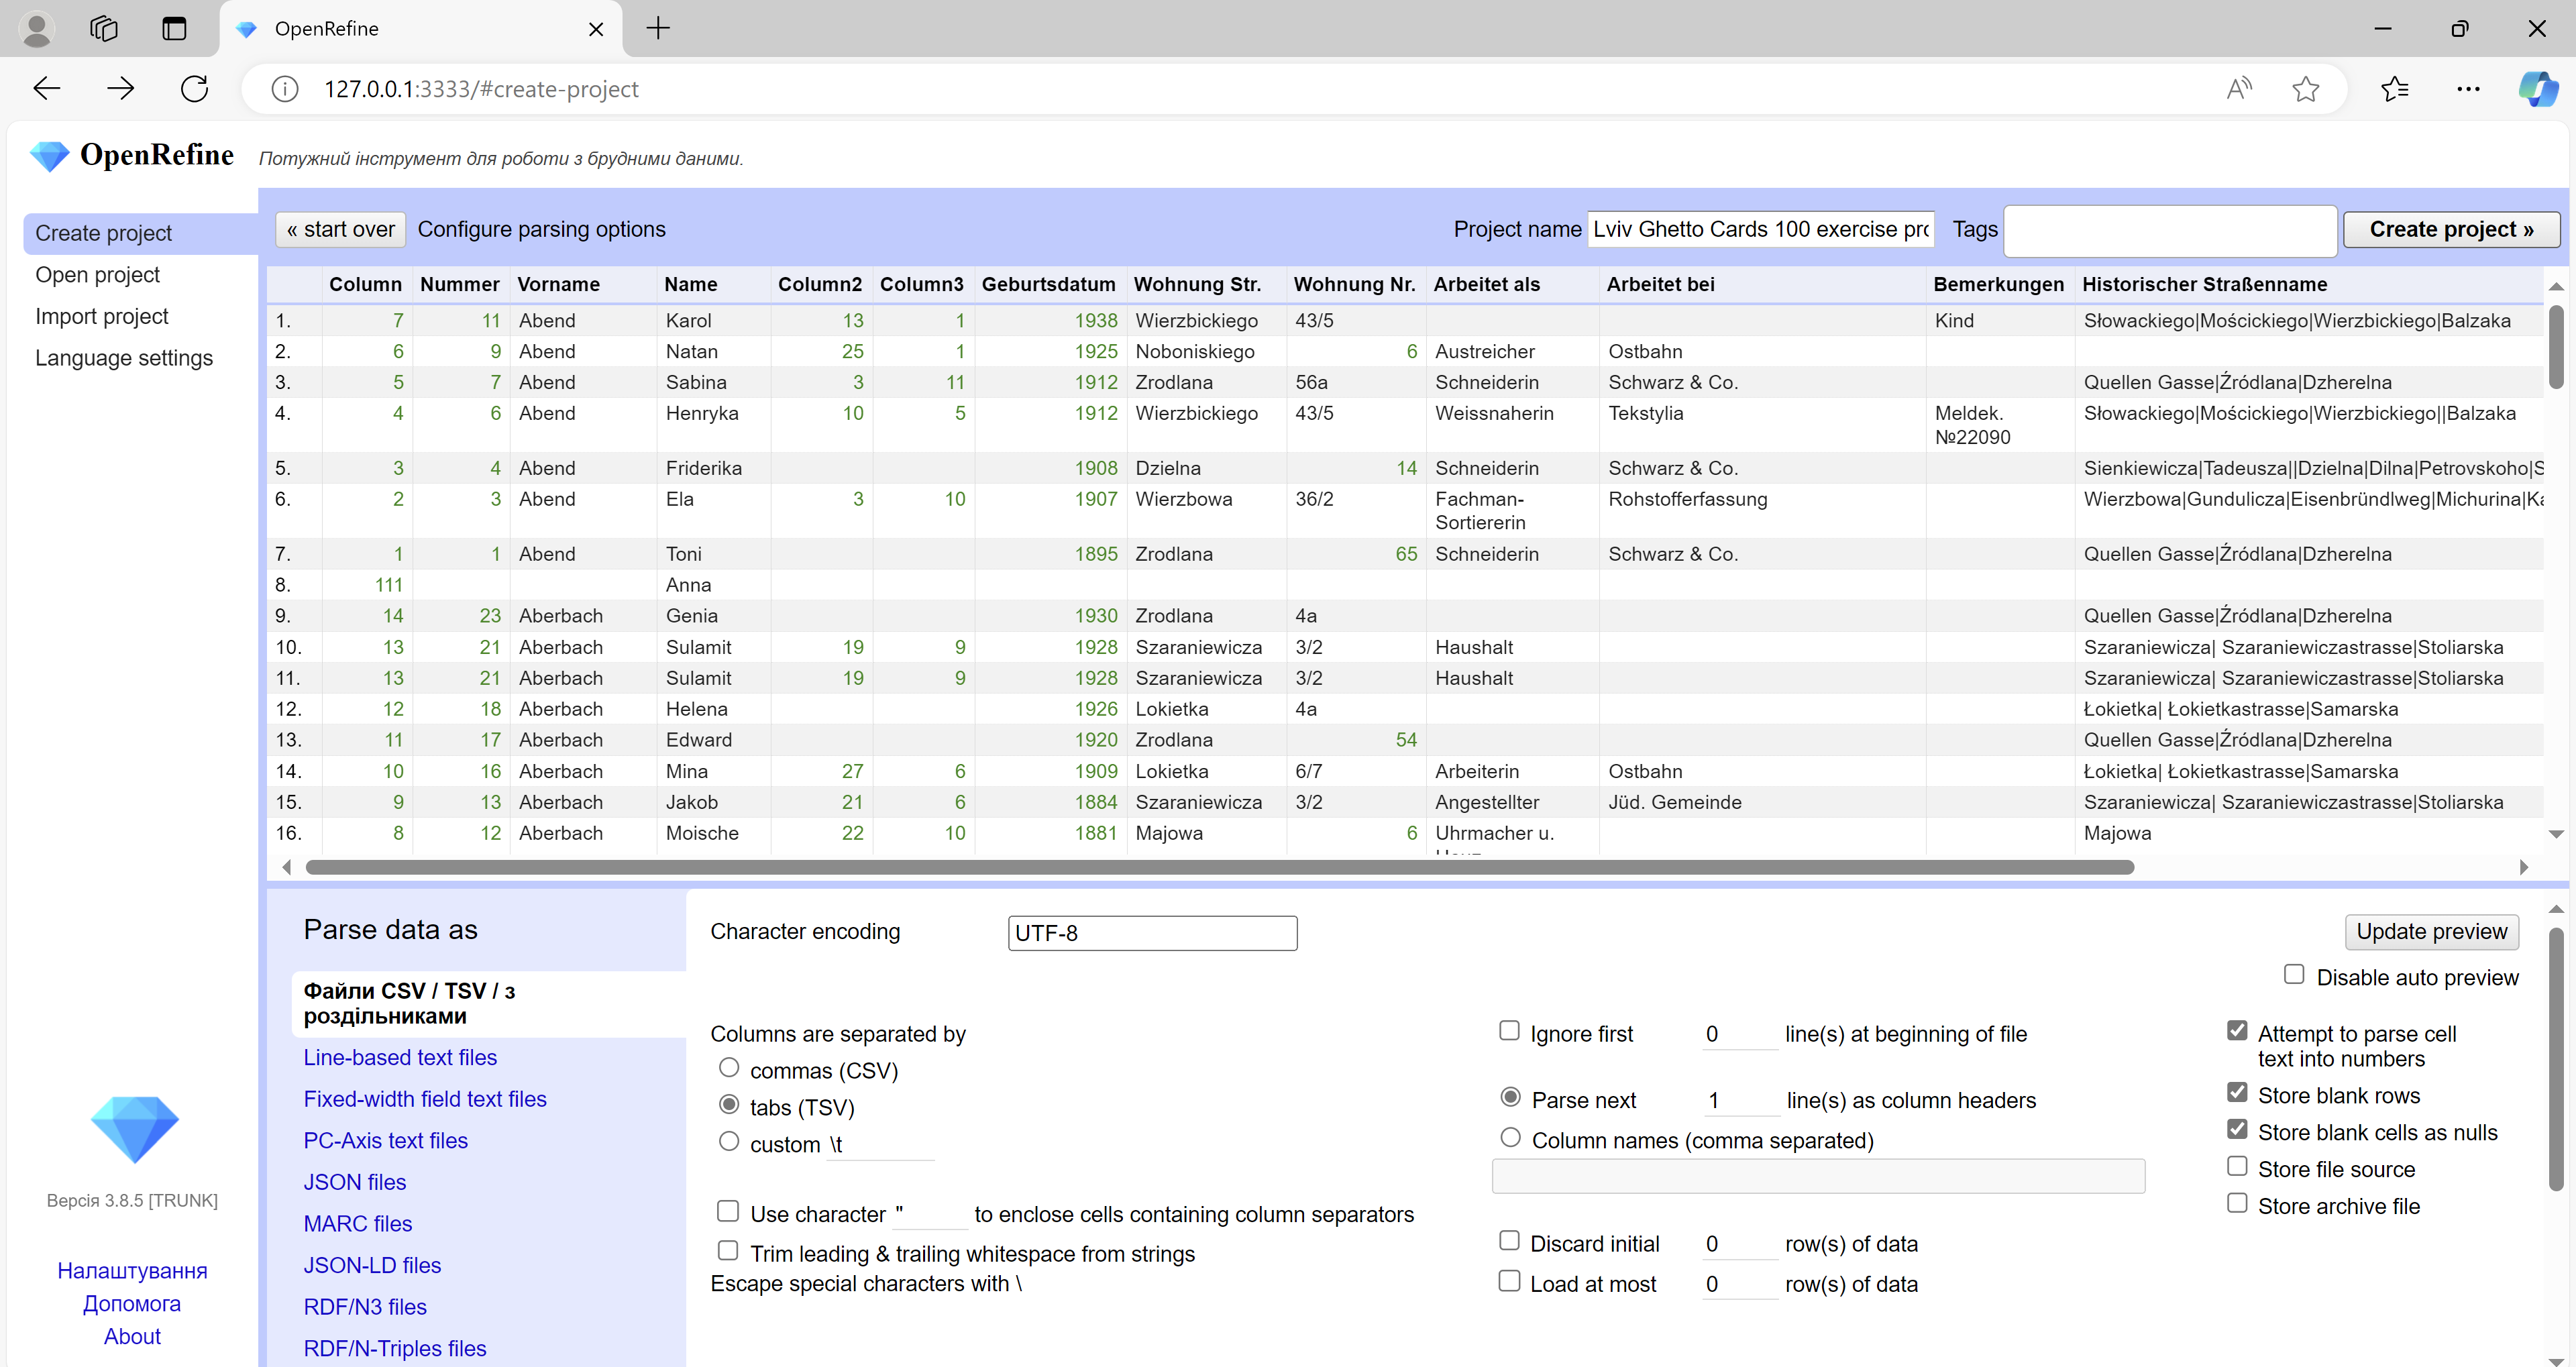The height and width of the screenshot is (1367, 2576).
Task: Uncheck Store blank rows
Action: (x=2237, y=1092)
